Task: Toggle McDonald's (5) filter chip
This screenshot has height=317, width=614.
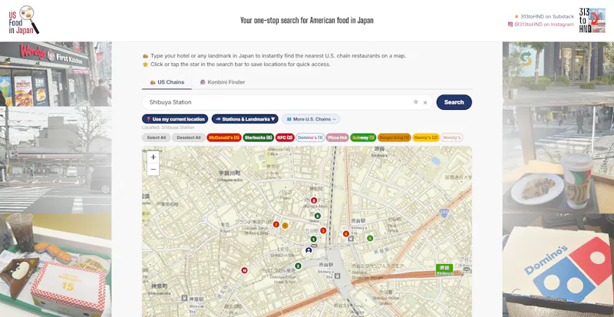Action: 224,137
